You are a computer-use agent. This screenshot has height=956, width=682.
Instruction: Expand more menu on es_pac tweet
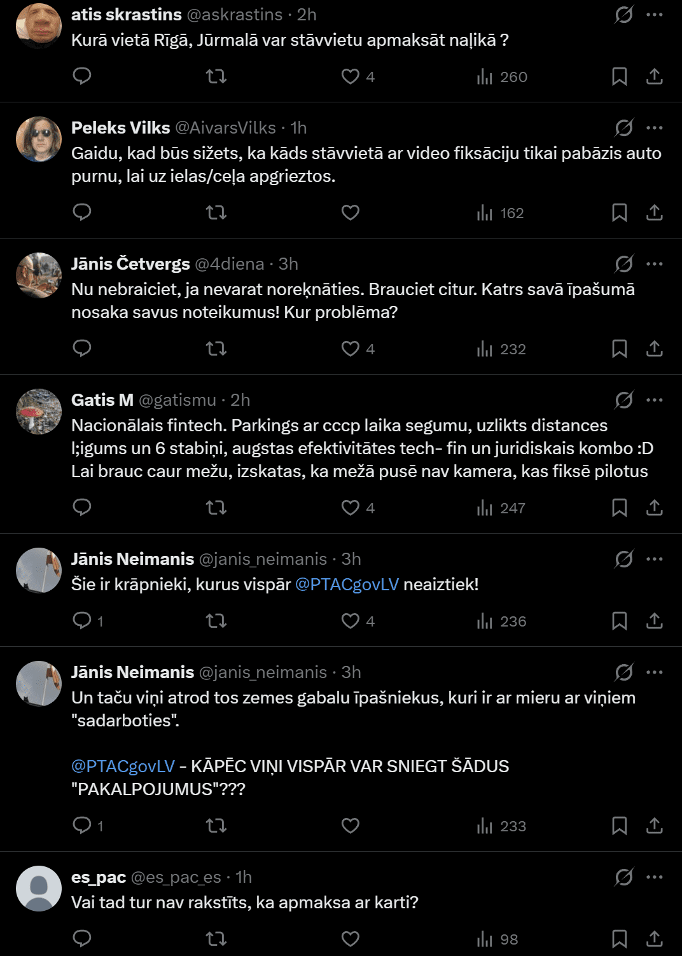coord(654,877)
